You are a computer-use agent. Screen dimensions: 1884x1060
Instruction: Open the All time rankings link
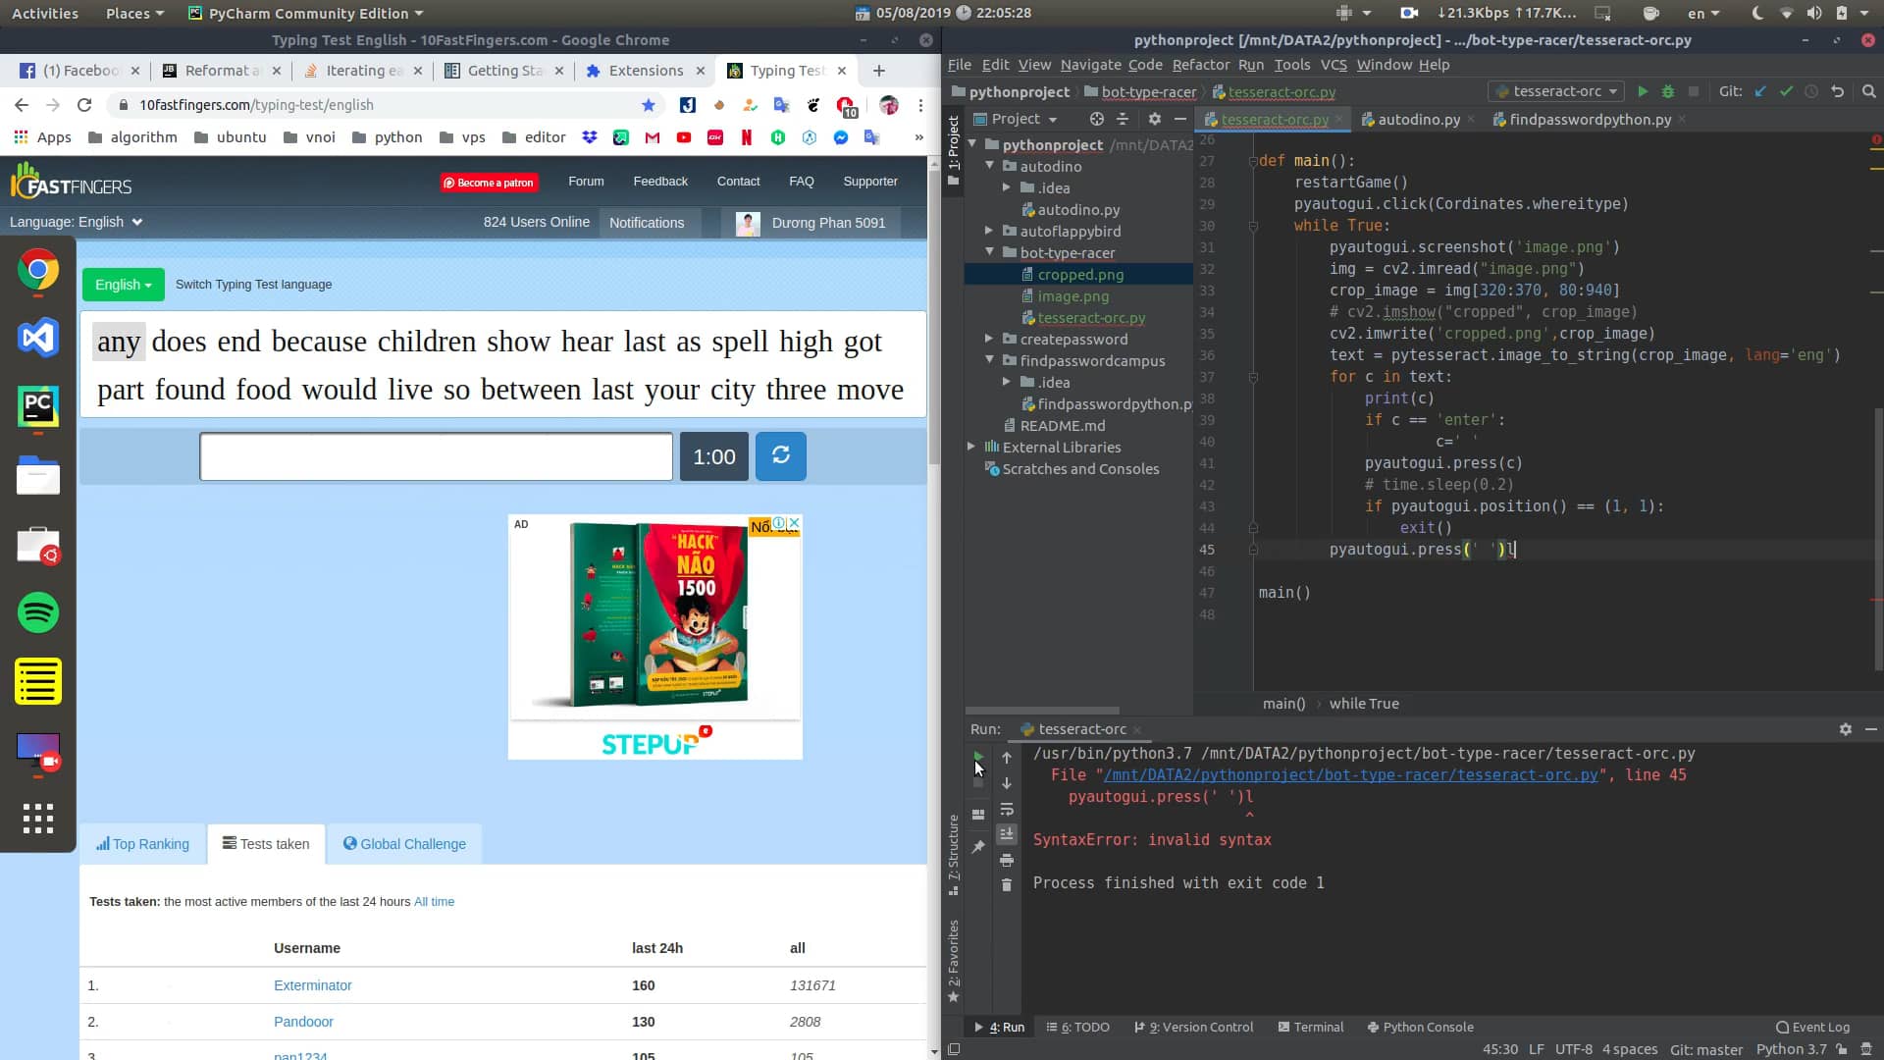(x=434, y=901)
